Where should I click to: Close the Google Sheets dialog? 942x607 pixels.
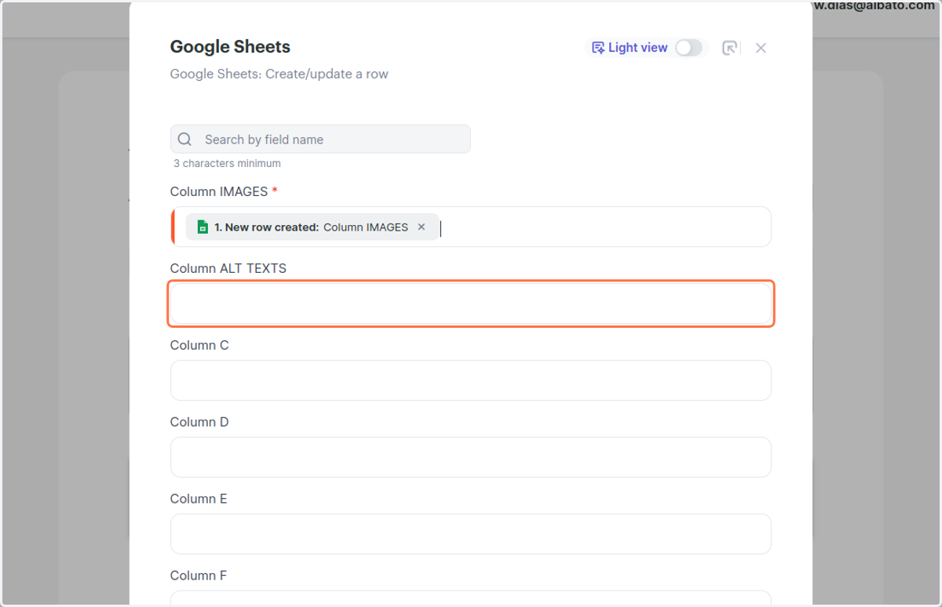click(x=761, y=48)
